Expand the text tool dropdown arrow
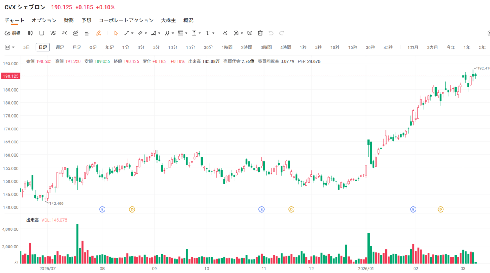 pos(214,33)
